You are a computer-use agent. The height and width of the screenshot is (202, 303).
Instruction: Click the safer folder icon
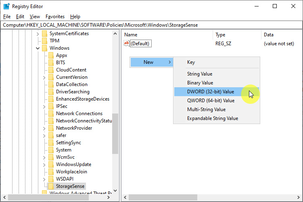51,135
